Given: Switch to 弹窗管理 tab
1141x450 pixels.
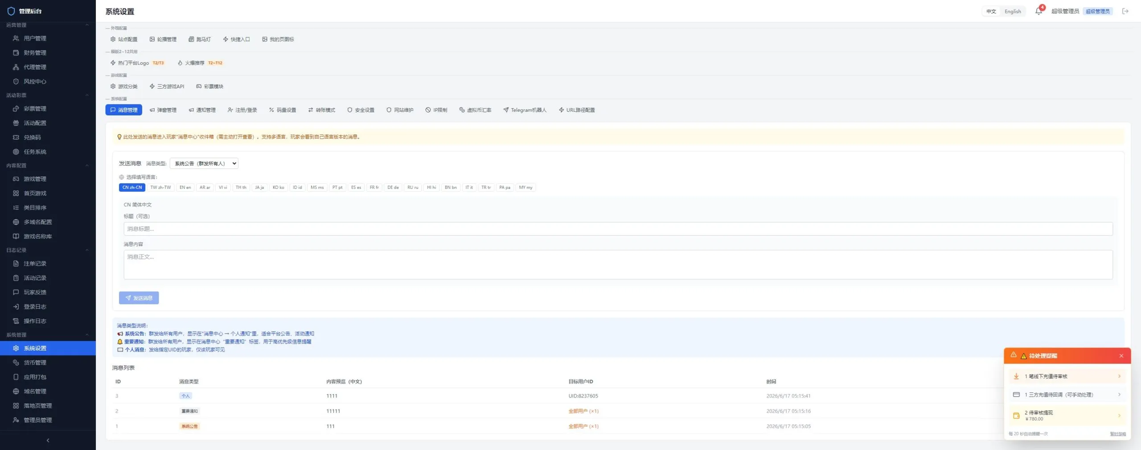Looking at the screenshot, I should 163,110.
